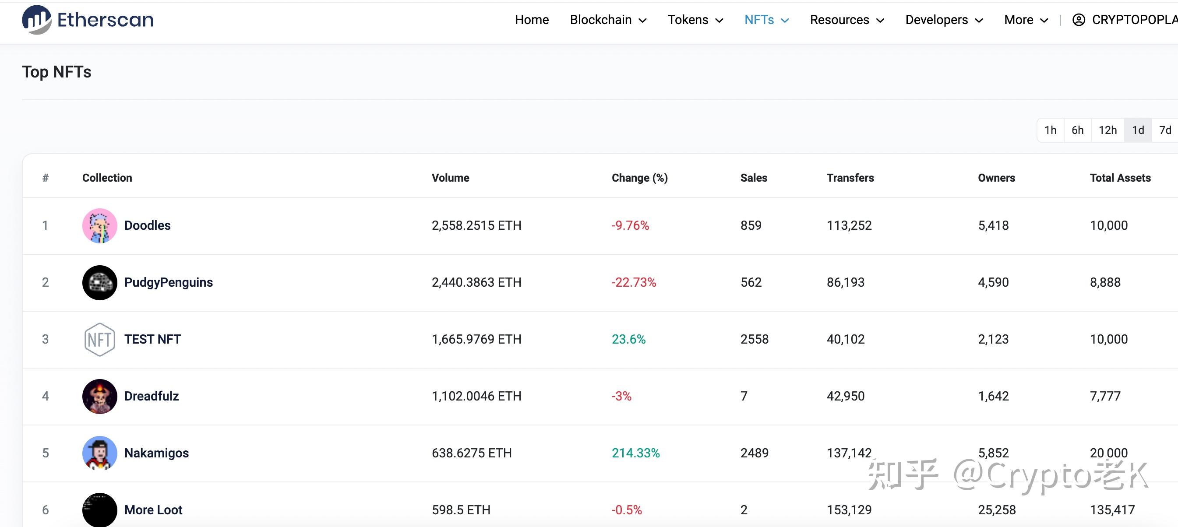
Task: Click TEST NFT volume 1,665.9769 ETH
Action: pos(476,339)
